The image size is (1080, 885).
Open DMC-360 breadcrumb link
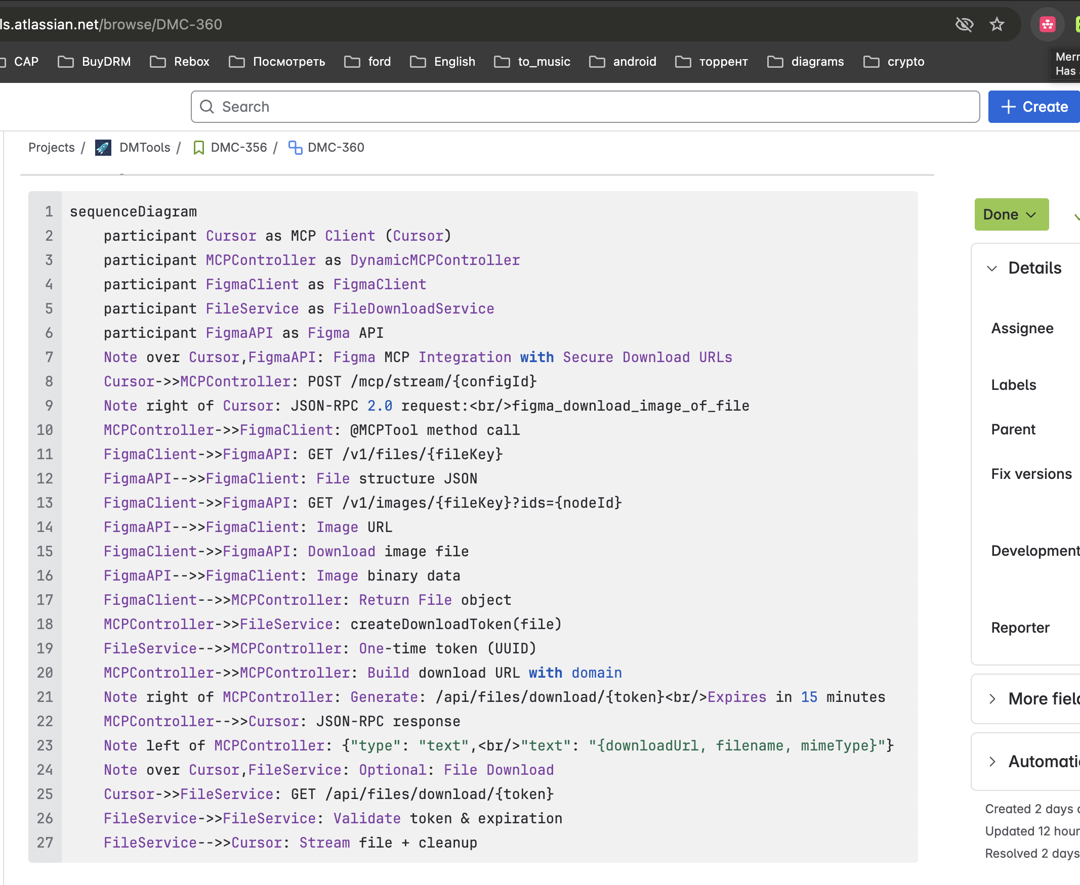click(x=336, y=148)
